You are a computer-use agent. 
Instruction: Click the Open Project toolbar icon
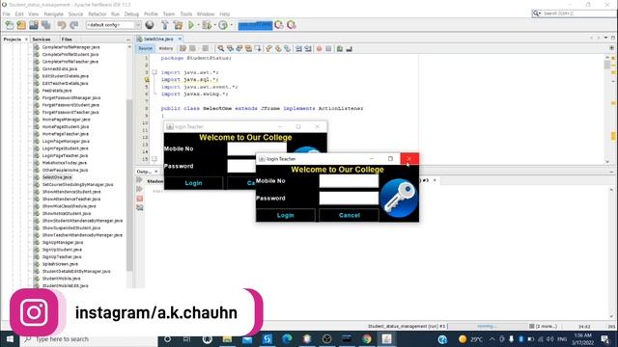(34, 25)
